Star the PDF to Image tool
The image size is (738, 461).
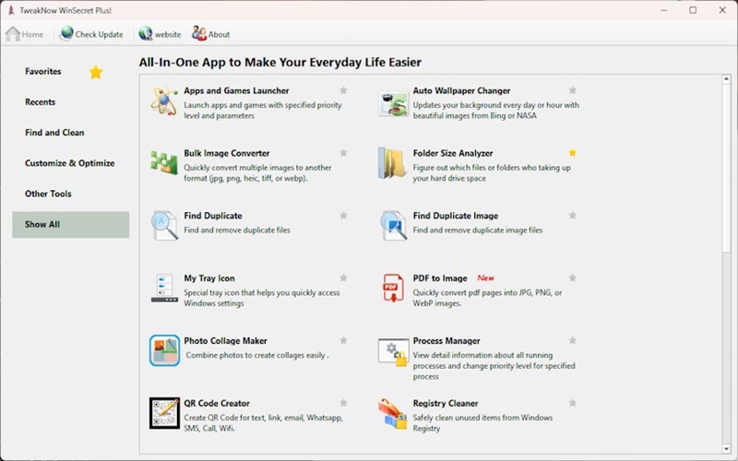[x=572, y=278]
